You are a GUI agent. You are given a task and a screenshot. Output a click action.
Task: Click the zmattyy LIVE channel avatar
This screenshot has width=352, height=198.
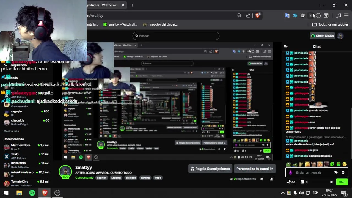[x=65, y=172]
